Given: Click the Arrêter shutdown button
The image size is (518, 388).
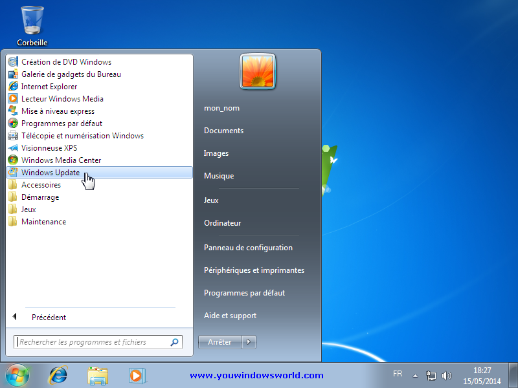Looking at the screenshot, I should 220,342.
